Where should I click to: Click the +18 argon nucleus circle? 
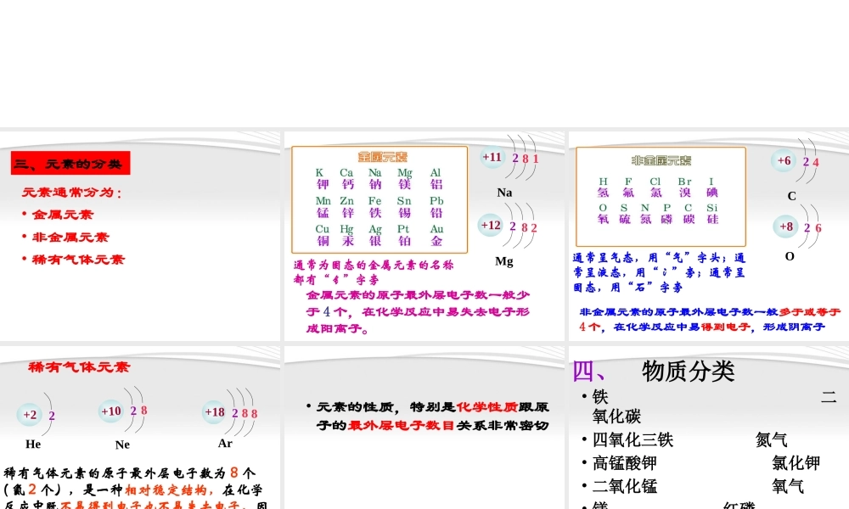click(x=215, y=412)
